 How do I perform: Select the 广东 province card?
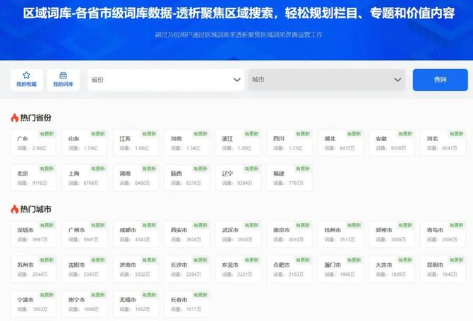pos(33,143)
